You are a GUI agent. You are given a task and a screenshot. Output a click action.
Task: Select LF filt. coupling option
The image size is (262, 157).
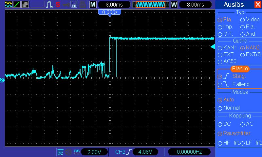251,143
